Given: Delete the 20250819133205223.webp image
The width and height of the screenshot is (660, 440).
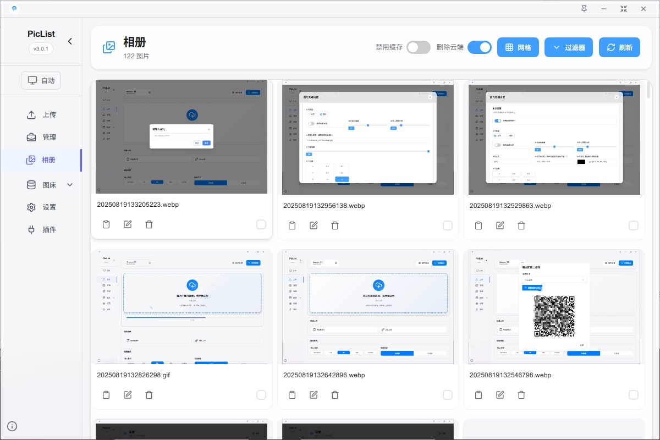Looking at the screenshot, I should [x=149, y=224].
